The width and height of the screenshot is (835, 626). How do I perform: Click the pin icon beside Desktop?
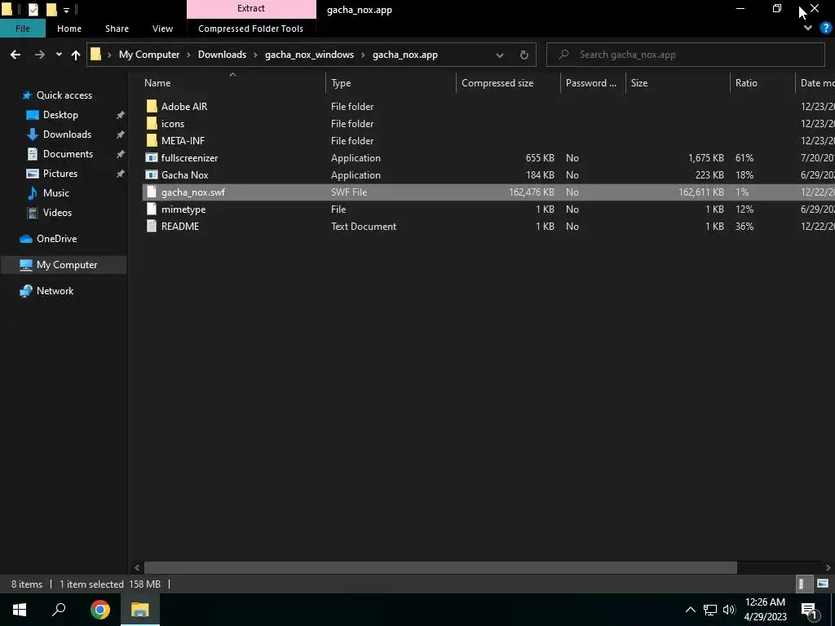(x=121, y=115)
